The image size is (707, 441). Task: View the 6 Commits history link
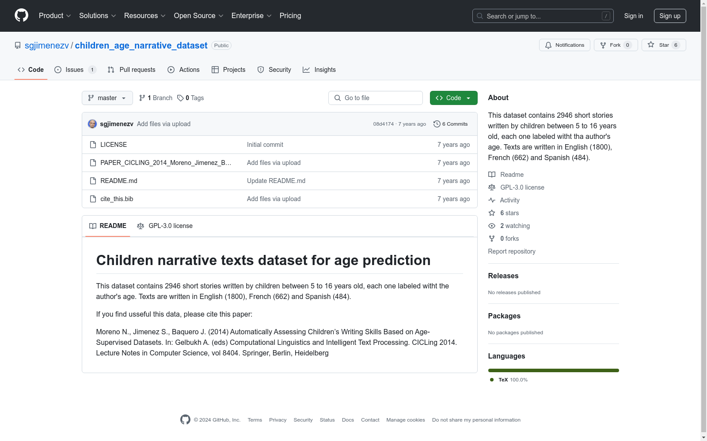click(x=451, y=124)
